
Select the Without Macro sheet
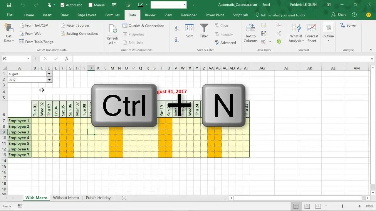point(66,198)
